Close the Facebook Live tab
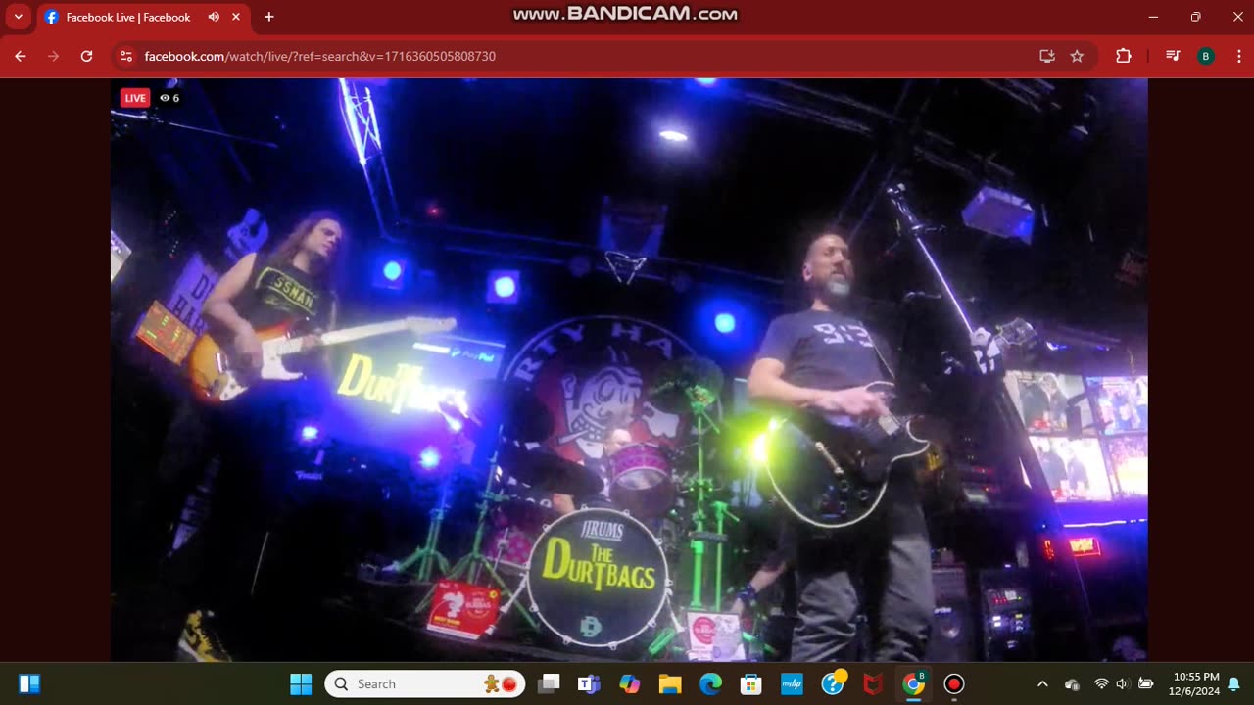Screen dimensions: 1254x705 (x=236, y=17)
